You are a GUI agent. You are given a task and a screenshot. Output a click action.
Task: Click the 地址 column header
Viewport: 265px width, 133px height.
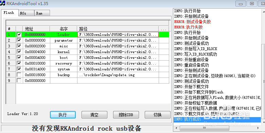pyautogui.click(x=36, y=29)
